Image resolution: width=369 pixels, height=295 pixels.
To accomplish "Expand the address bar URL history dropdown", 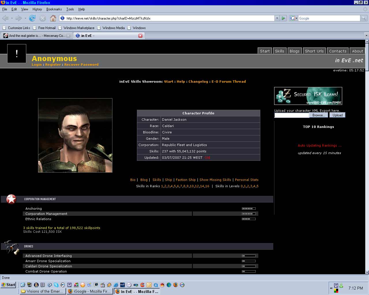I will point(277,18).
